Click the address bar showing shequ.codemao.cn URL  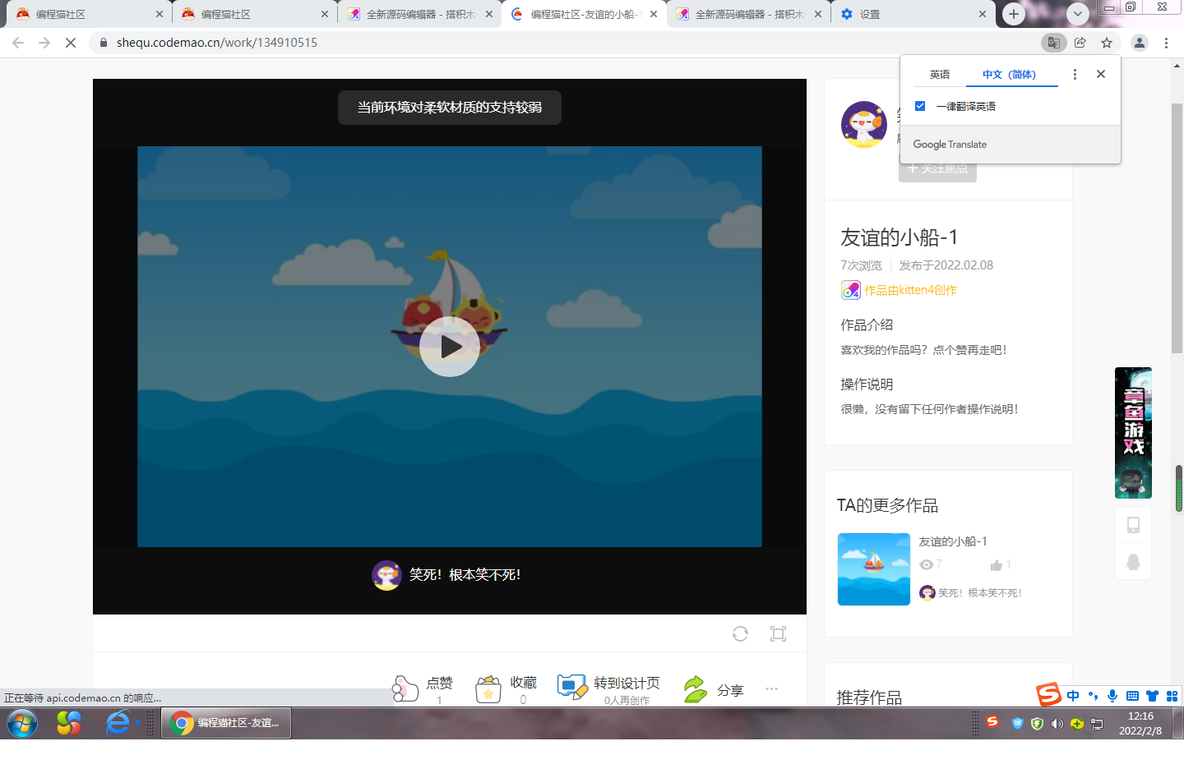(564, 43)
